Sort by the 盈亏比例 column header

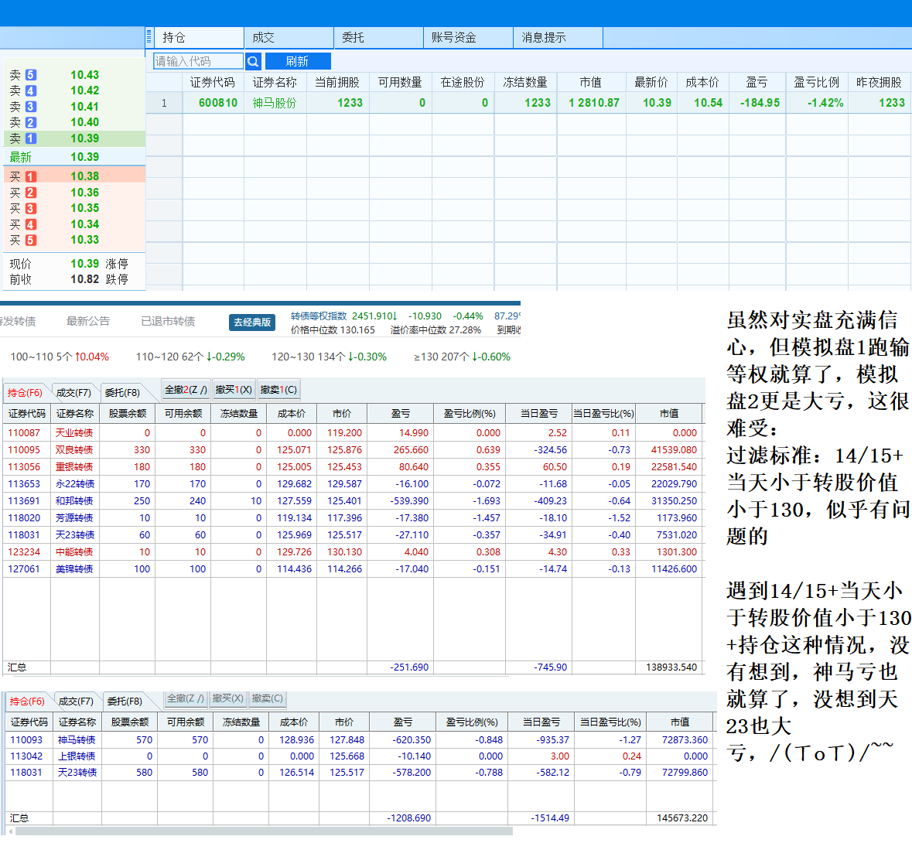click(816, 82)
